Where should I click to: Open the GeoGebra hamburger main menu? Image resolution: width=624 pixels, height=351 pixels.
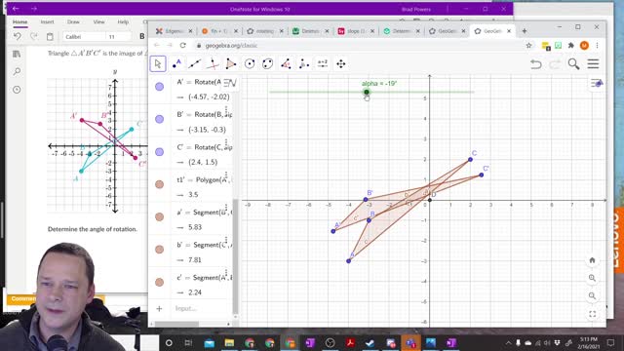(593, 63)
